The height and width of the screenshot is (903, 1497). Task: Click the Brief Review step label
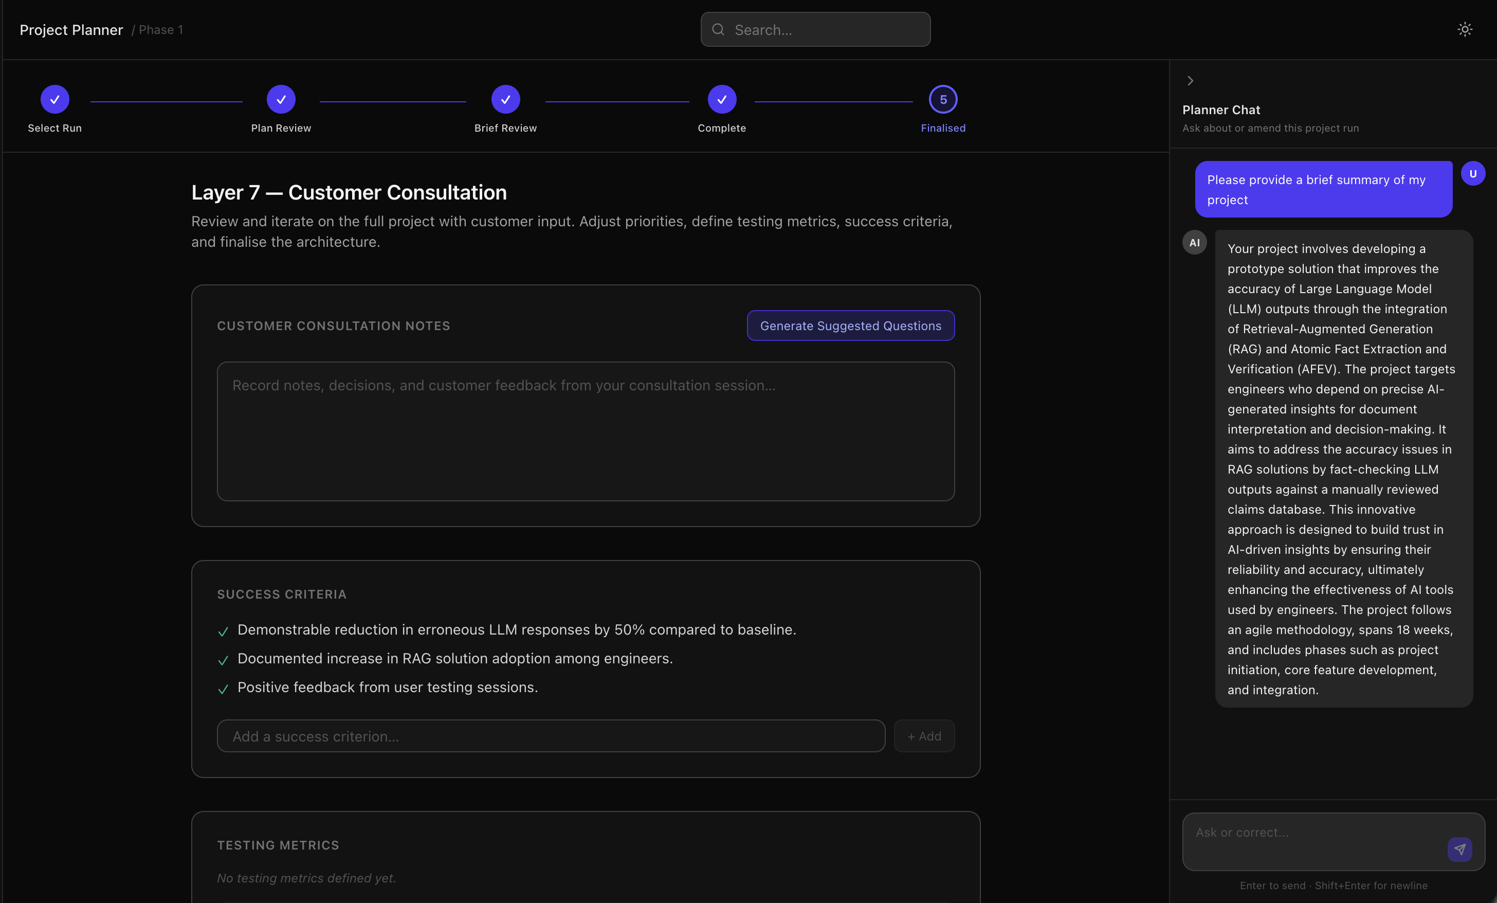point(505,128)
